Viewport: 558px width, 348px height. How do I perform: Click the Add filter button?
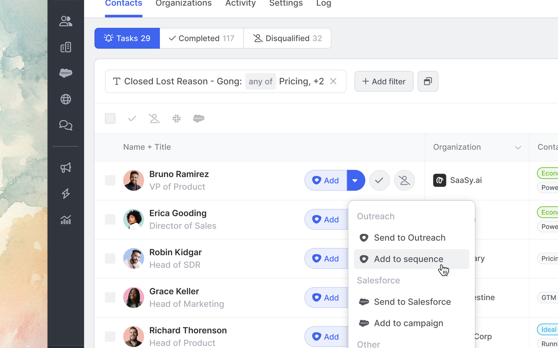click(384, 81)
